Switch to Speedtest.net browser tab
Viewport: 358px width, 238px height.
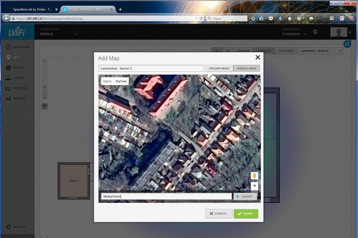point(32,9)
